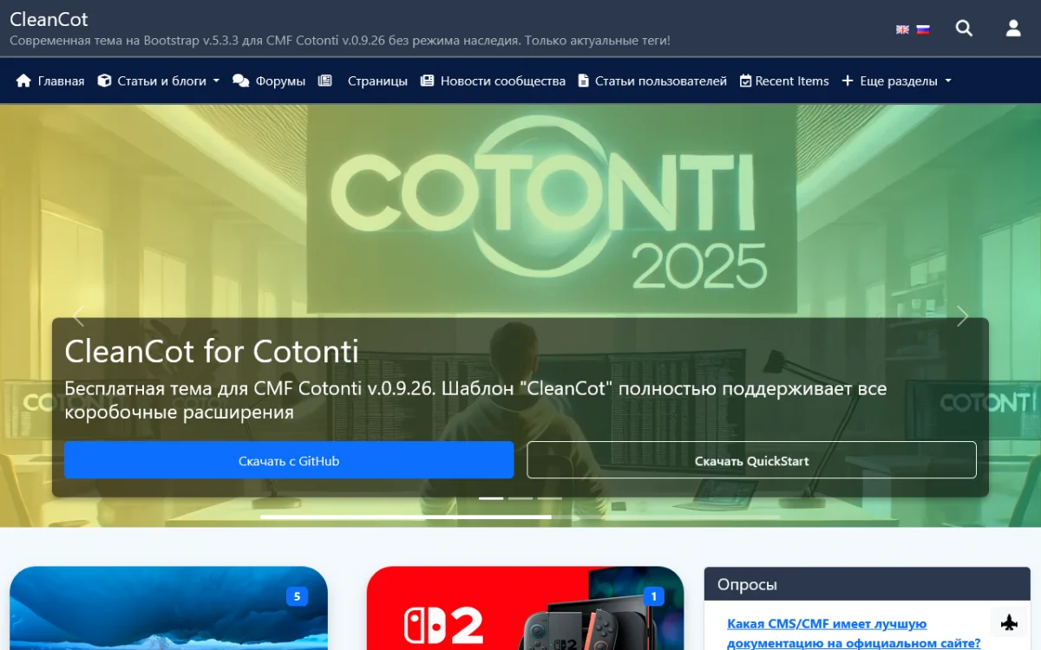Screen dimensions: 1041x650
Task: Click the chat bubbles icon for Форумы
Action: click(x=240, y=81)
